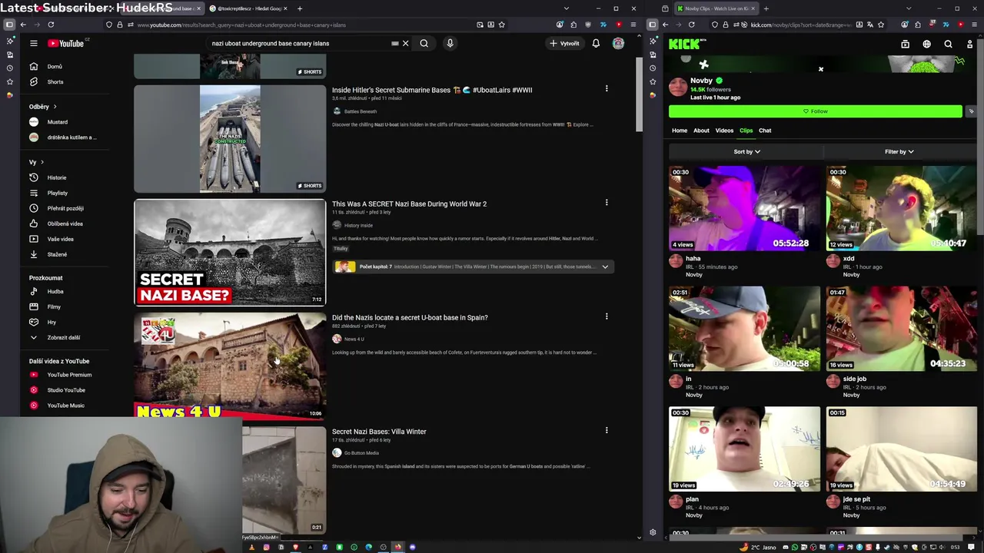Viewport: 984px width, 553px height.
Task: Click the YouTube address bar URL
Action: point(241,25)
